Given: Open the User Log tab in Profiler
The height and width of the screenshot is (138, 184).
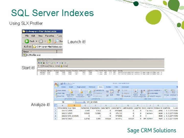Looking at the screenshot, I should pyautogui.click(x=57, y=66).
